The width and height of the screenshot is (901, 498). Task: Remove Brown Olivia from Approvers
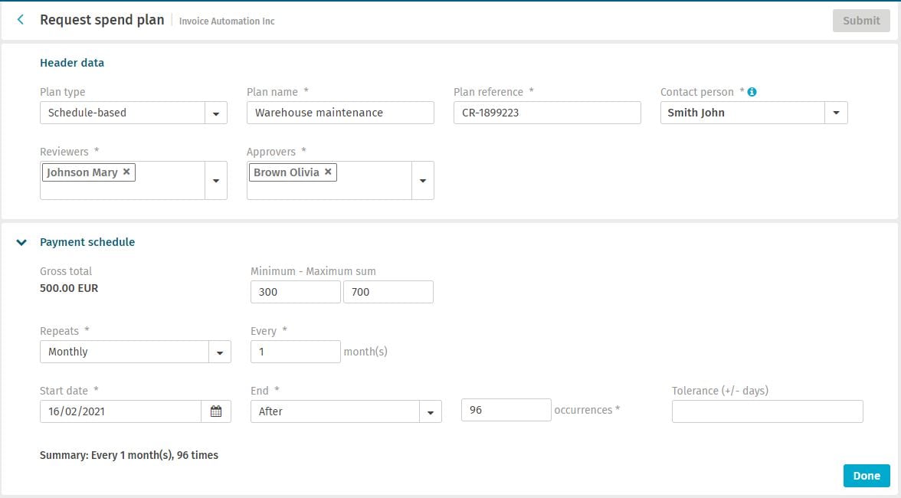tap(327, 172)
